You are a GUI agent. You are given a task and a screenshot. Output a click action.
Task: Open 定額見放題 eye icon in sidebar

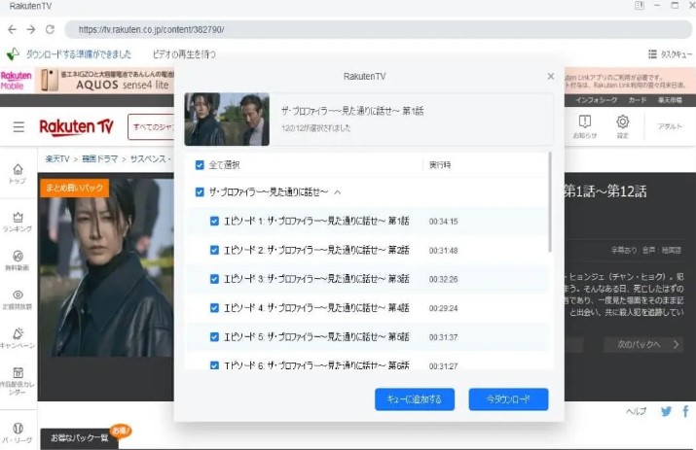coord(18,299)
